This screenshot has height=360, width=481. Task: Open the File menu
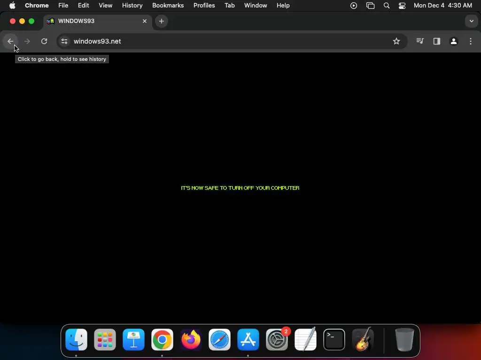point(63,6)
